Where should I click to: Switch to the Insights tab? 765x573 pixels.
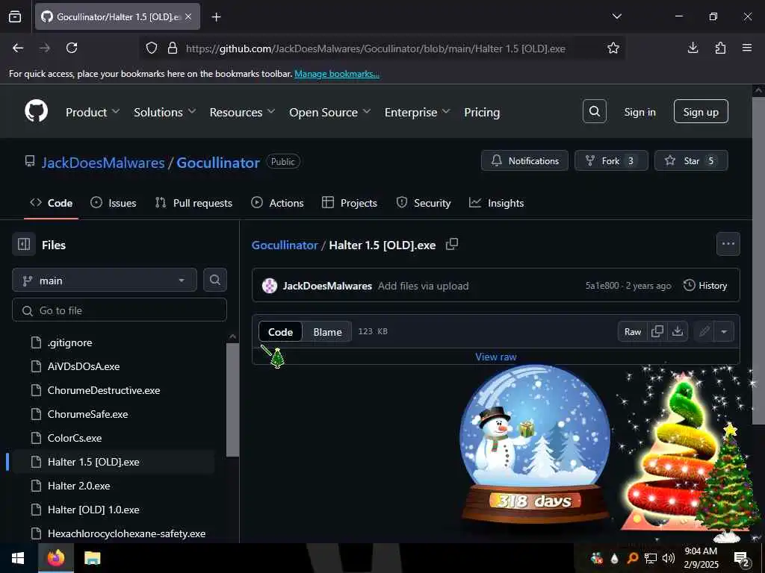click(496, 203)
